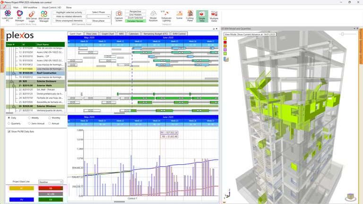Open the BIM workflow ribbon tab

pos(30,8)
